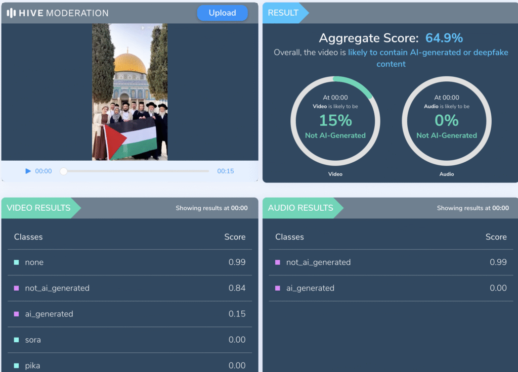The width and height of the screenshot is (518, 372).
Task: Play the uploaded video
Action: 28,171
